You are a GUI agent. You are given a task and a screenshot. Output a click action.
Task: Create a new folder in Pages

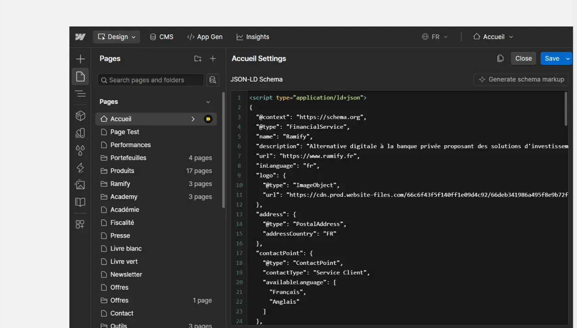pos(198,59)
